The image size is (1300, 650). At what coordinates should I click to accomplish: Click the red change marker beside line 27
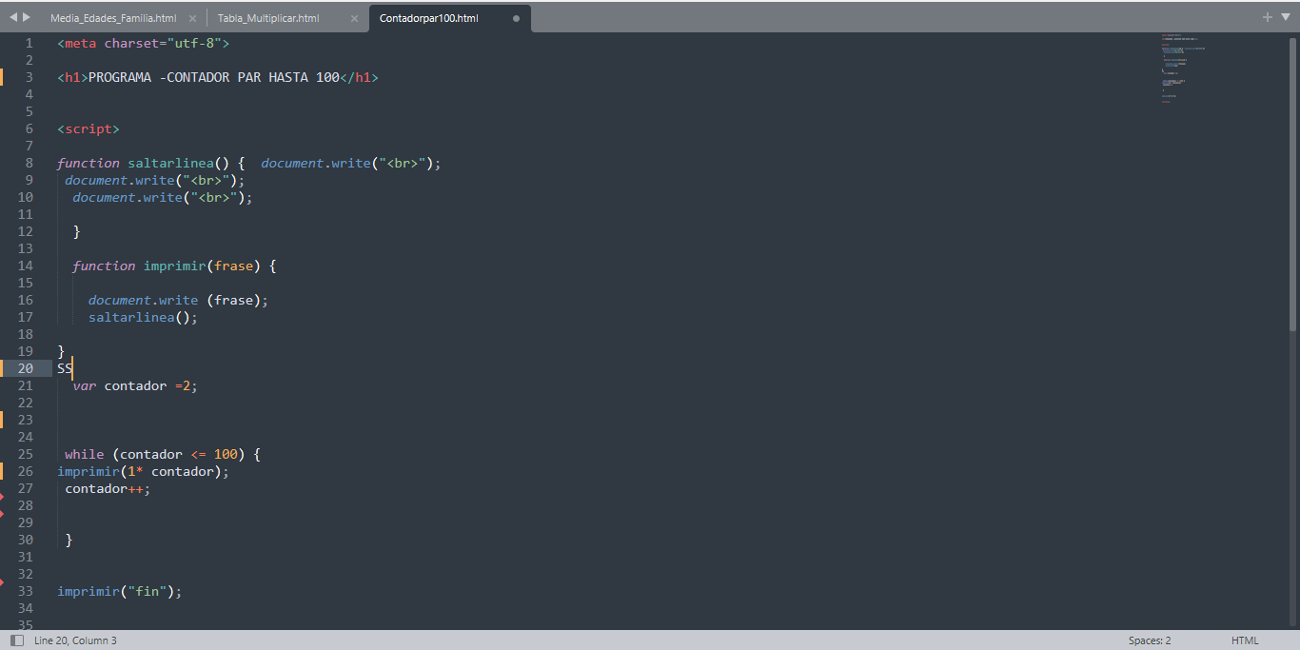coord(2,496)
